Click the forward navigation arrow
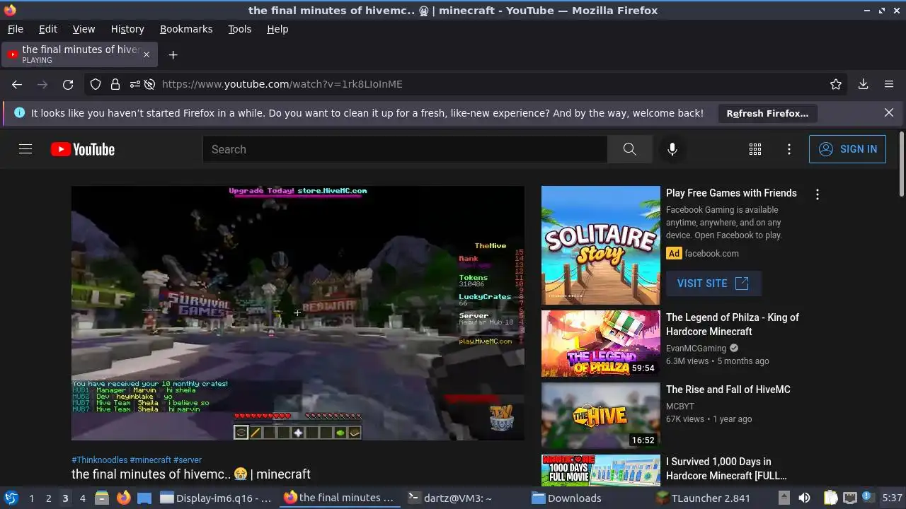Image resolution: width=906 pixels, height=509 pixels. click(x=42, y=84)
